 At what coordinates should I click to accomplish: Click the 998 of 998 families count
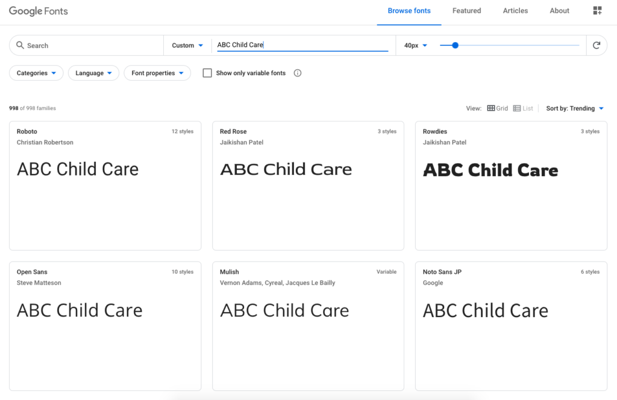coord(33,108)
